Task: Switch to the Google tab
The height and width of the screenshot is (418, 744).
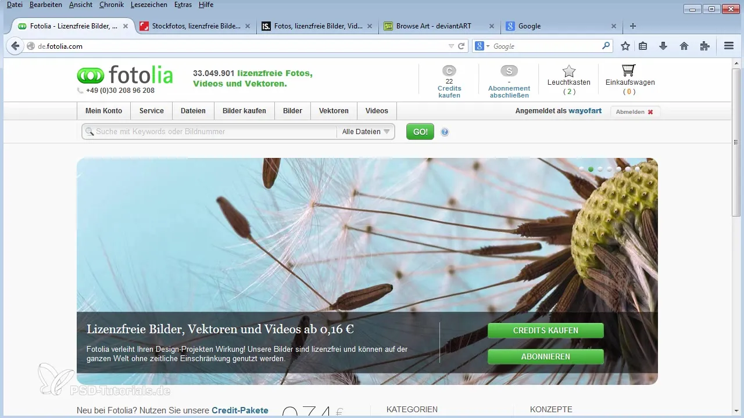Action: pyautogui.click(x=561, y=26)
